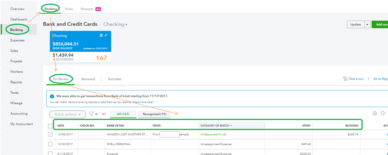Select the blue Checking account card

point(80,41)
